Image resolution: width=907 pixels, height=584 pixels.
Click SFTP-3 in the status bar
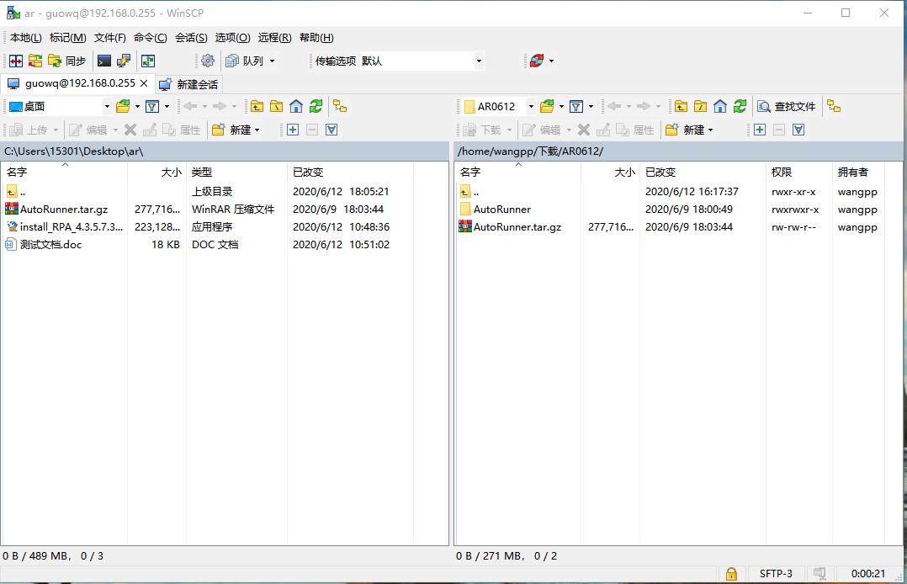click(776, 573)
